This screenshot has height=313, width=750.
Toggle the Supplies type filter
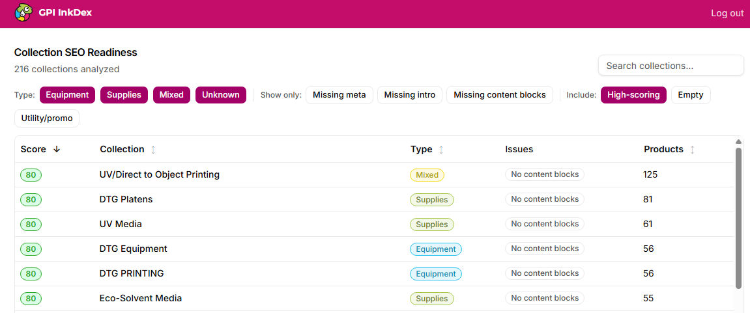[124, 95]
